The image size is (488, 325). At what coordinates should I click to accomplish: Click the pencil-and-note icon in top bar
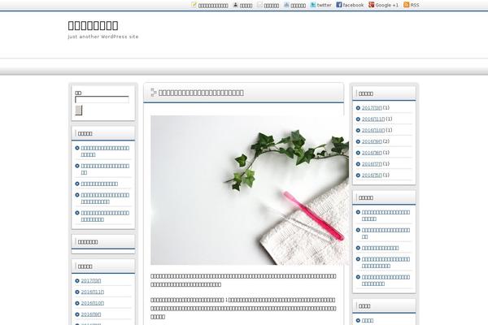[x=194, y=5]
